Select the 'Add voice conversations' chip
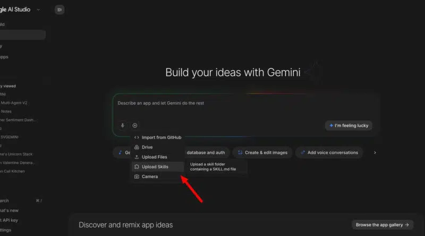 [329, 153]
